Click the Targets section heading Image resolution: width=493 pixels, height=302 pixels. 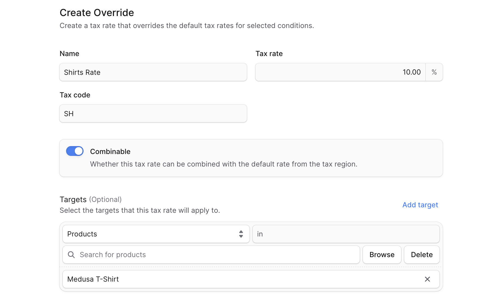point(73,199)
